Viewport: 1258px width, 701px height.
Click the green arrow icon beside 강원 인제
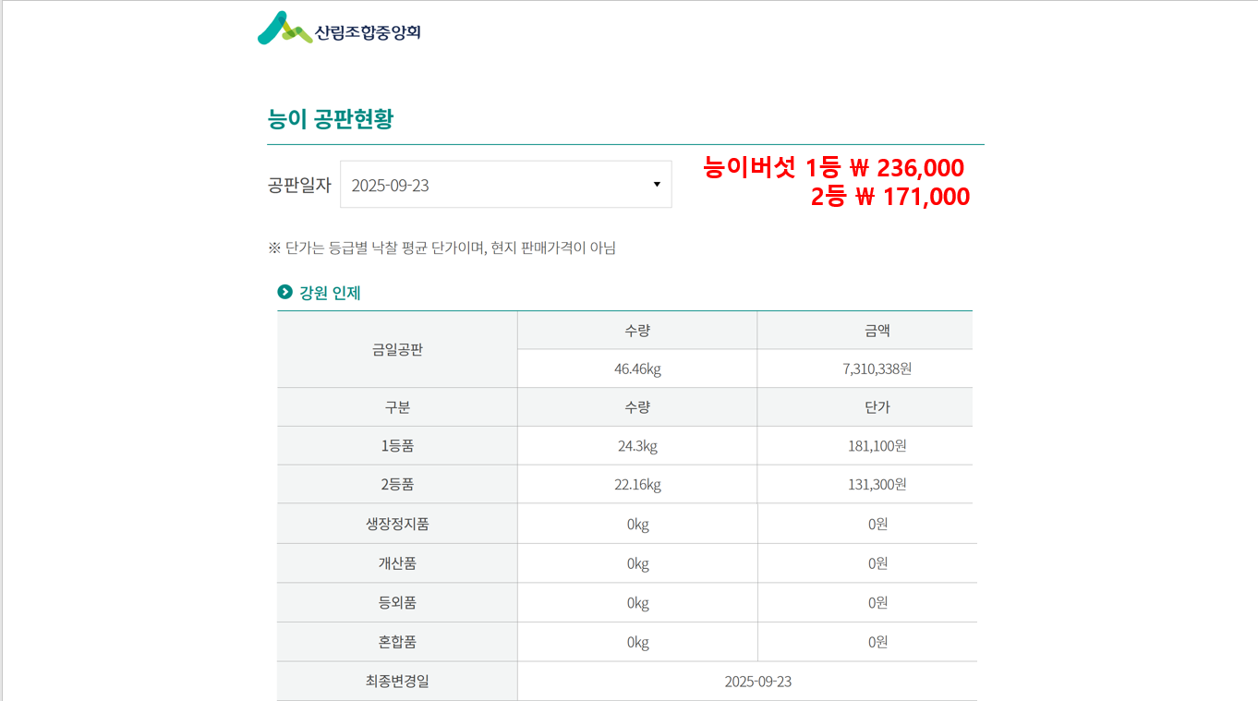tap(284, 293)
